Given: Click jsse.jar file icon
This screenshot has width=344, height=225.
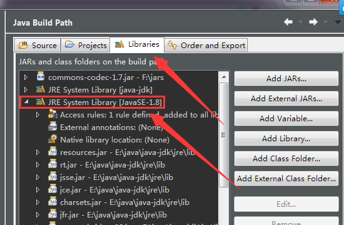Looking at the screenshot, I should 53,176.
